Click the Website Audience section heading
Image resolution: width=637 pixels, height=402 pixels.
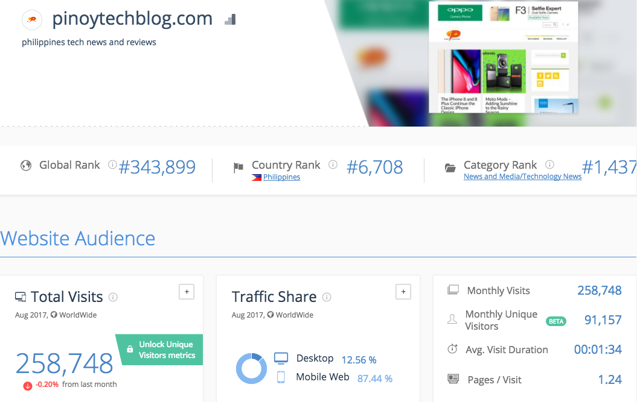(x=78, y=239)
